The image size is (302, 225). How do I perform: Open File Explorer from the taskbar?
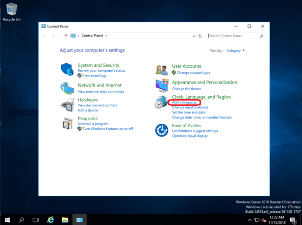65,220
